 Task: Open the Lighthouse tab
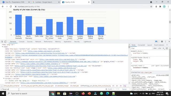(x=87, y=42)
